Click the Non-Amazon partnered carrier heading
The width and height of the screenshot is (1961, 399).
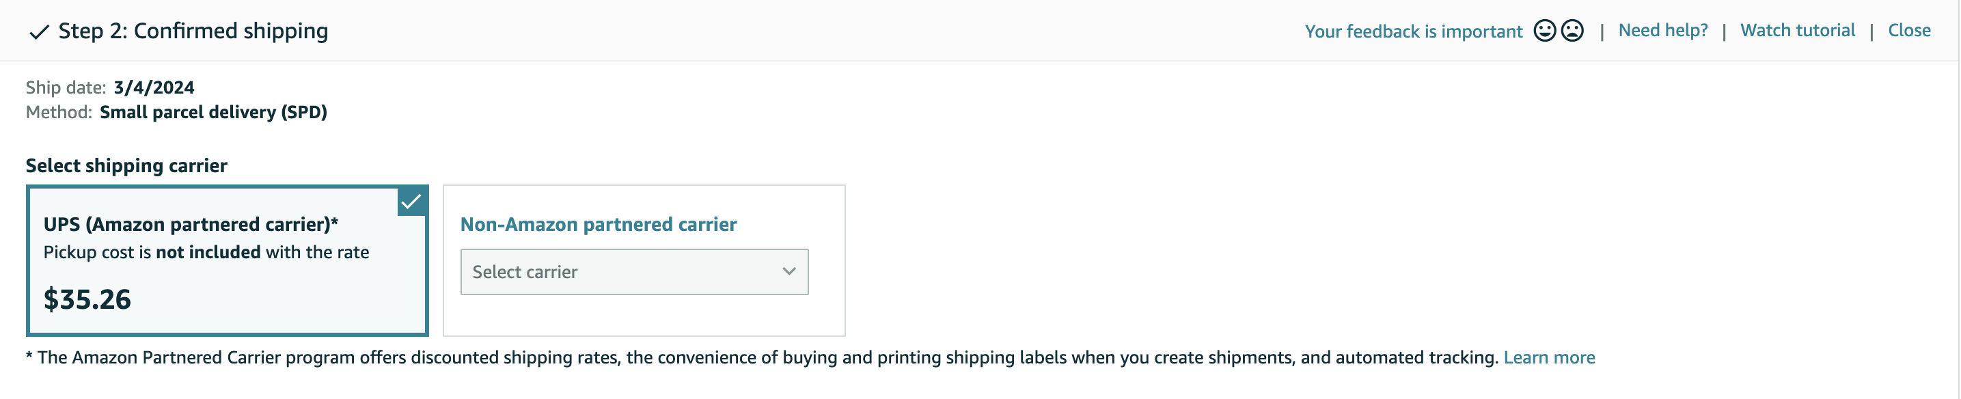pyautogui.click(x=599, y=225)
